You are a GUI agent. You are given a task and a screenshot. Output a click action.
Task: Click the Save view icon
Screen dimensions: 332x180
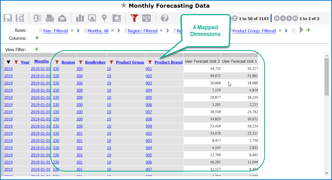pos(8,18)
